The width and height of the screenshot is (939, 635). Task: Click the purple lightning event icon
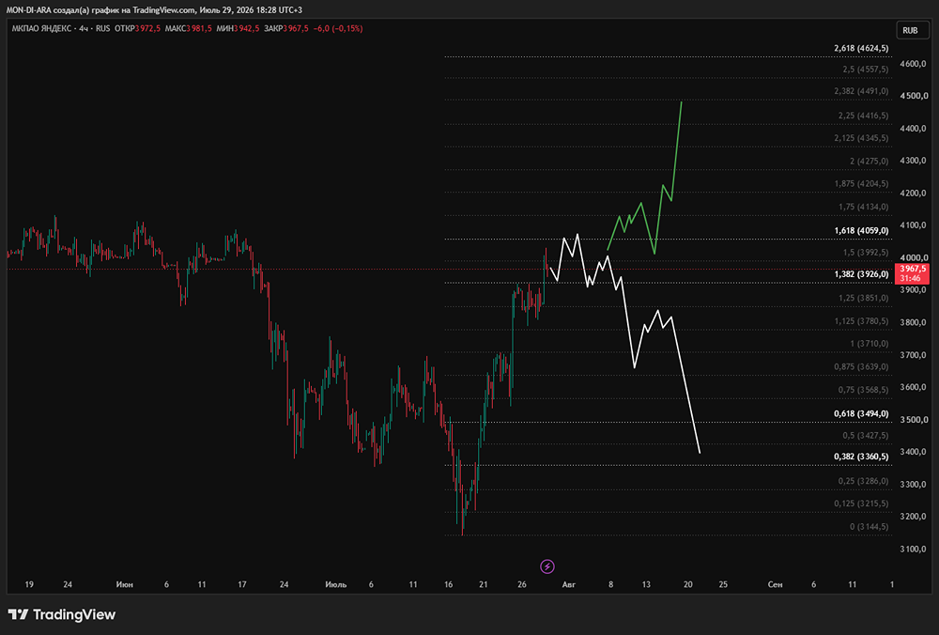(x=546, y=566)
